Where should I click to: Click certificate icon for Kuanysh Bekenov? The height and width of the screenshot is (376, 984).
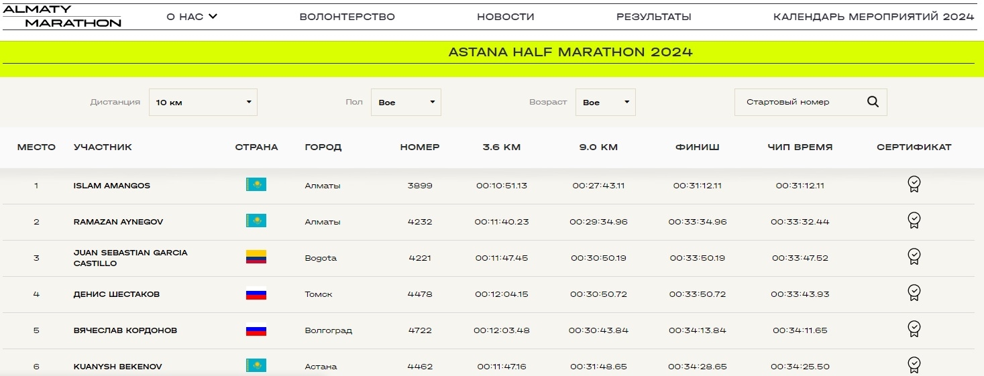click(x=914, y=365)
